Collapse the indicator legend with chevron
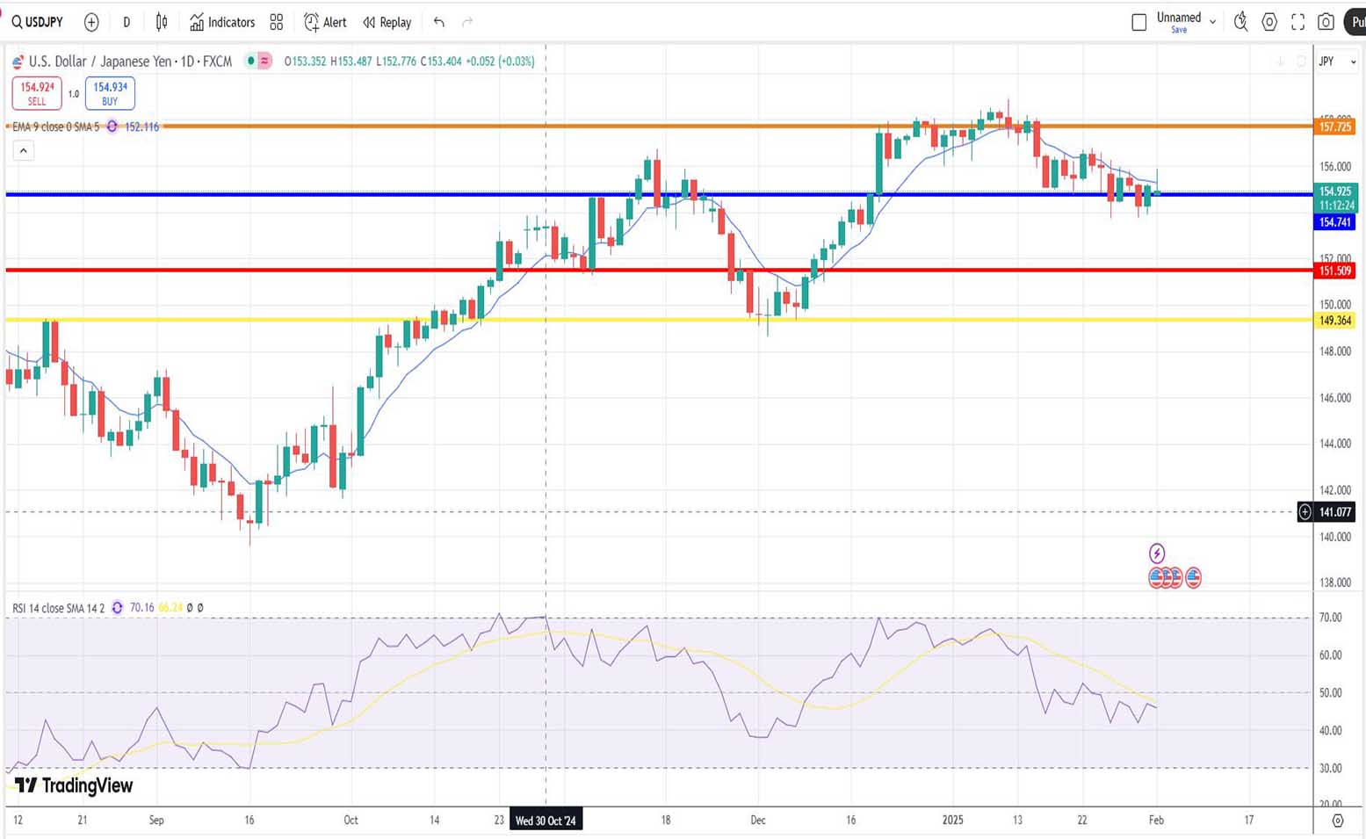This screenshot has width=1366, height=839. 24,151
